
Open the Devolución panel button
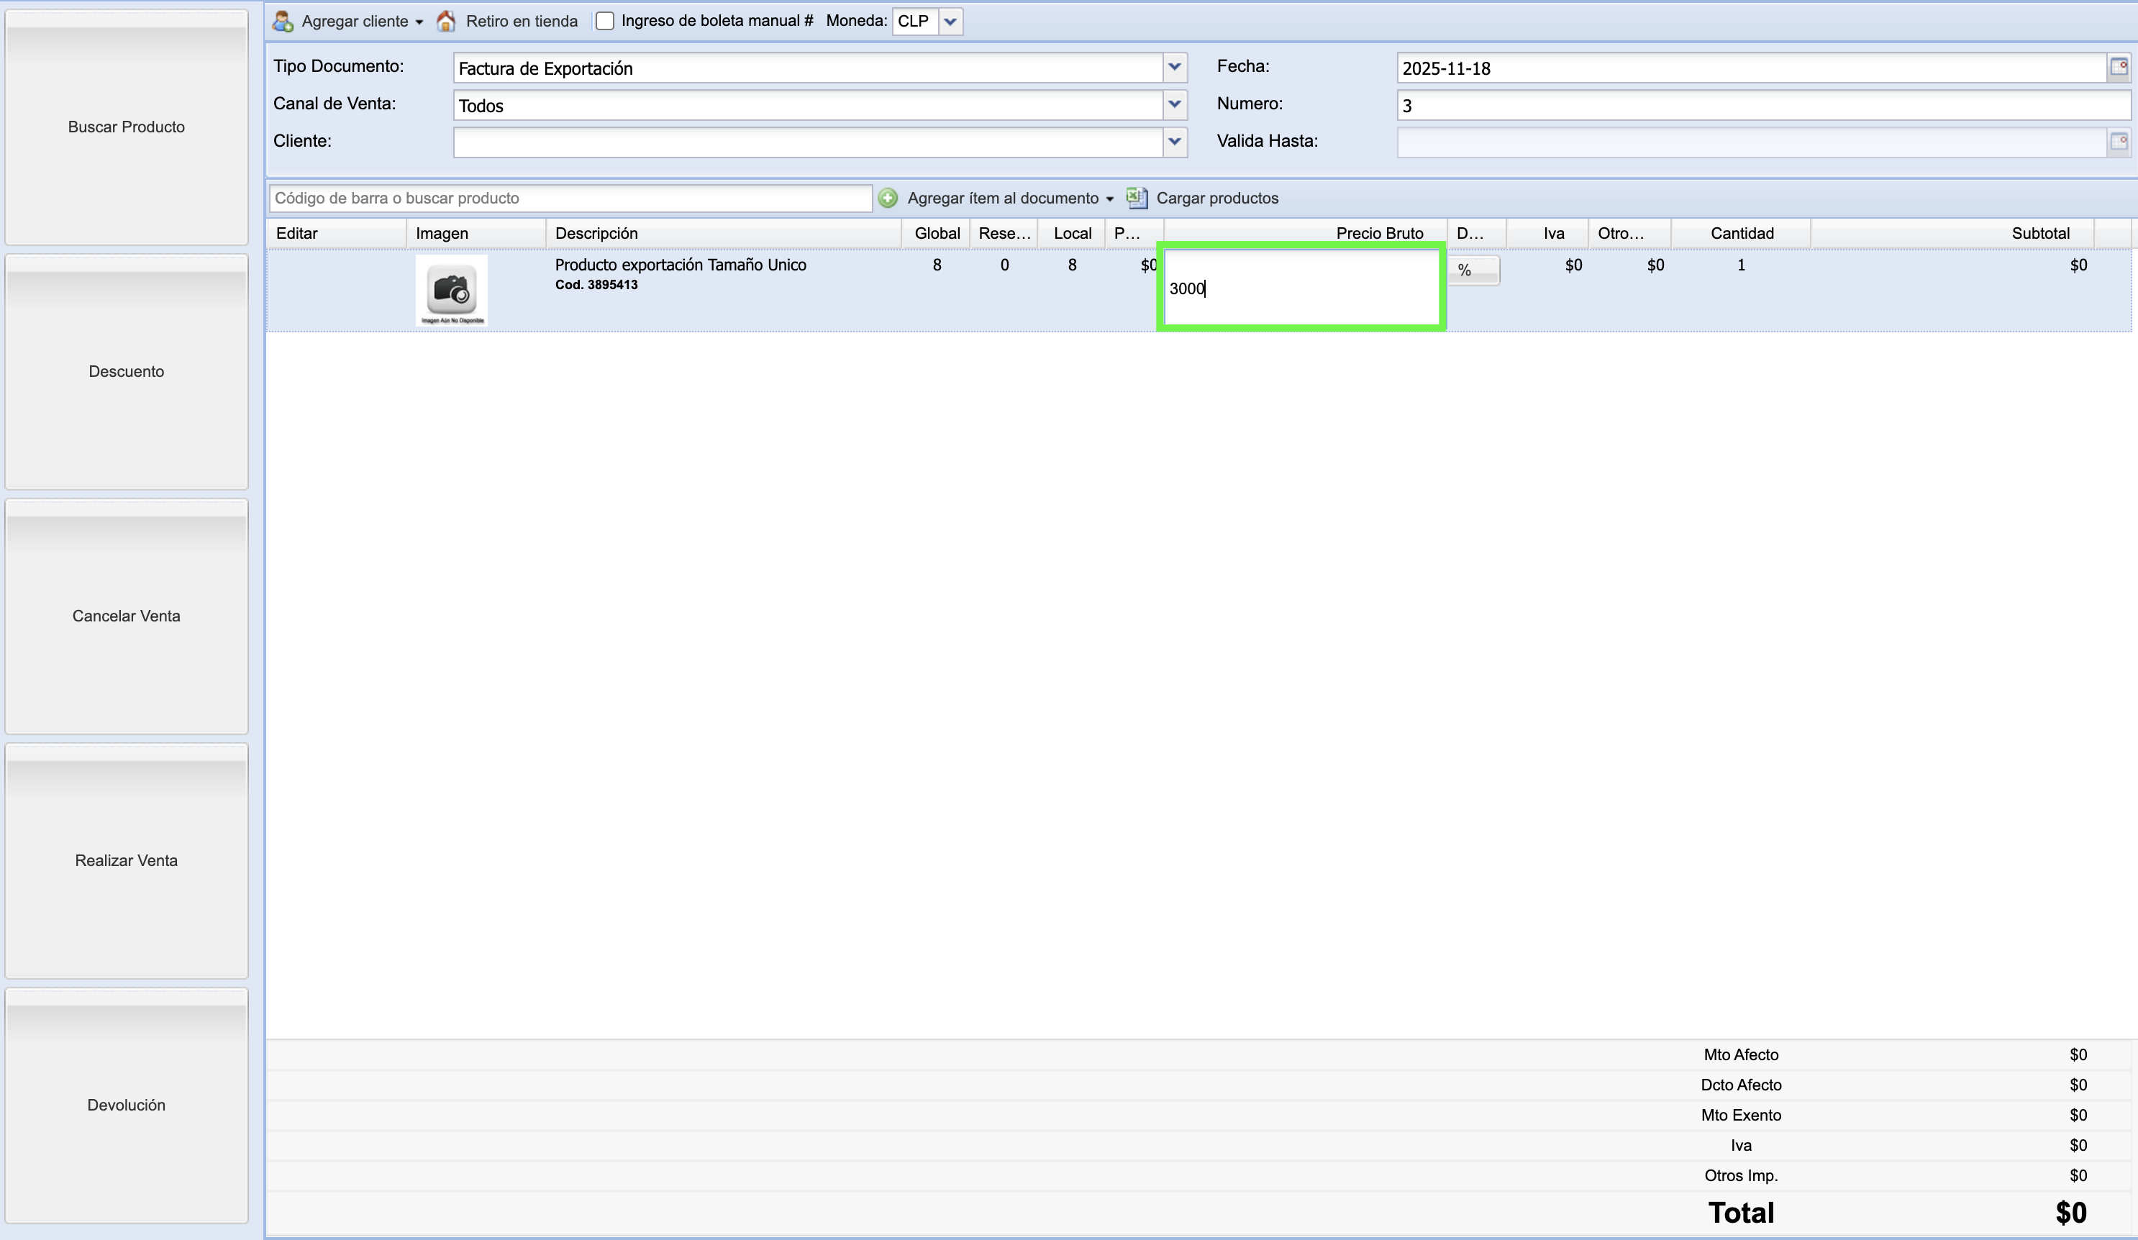point(127,1104)
